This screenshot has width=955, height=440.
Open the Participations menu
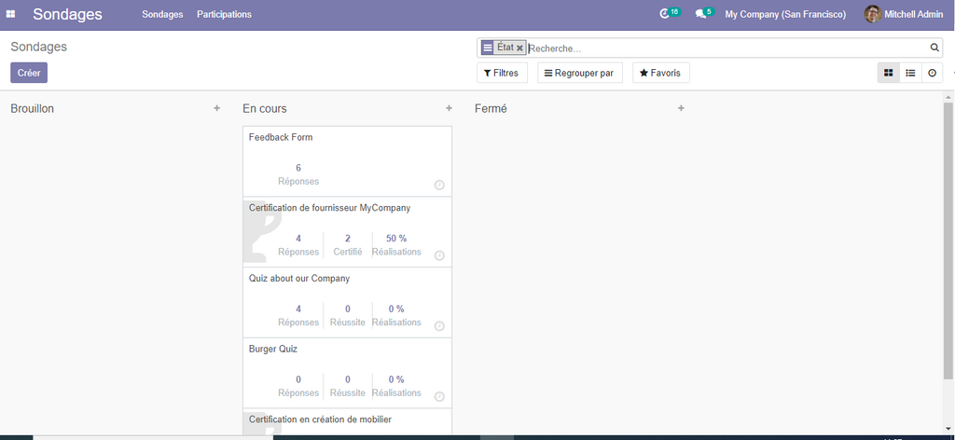224,14
